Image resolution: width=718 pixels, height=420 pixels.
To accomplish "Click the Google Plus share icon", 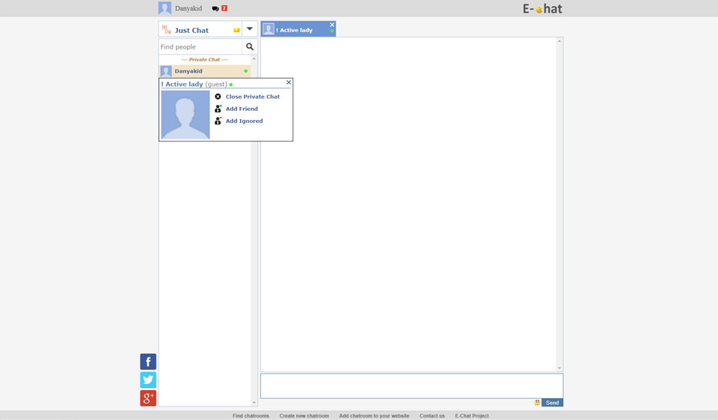I will (148, 398).
